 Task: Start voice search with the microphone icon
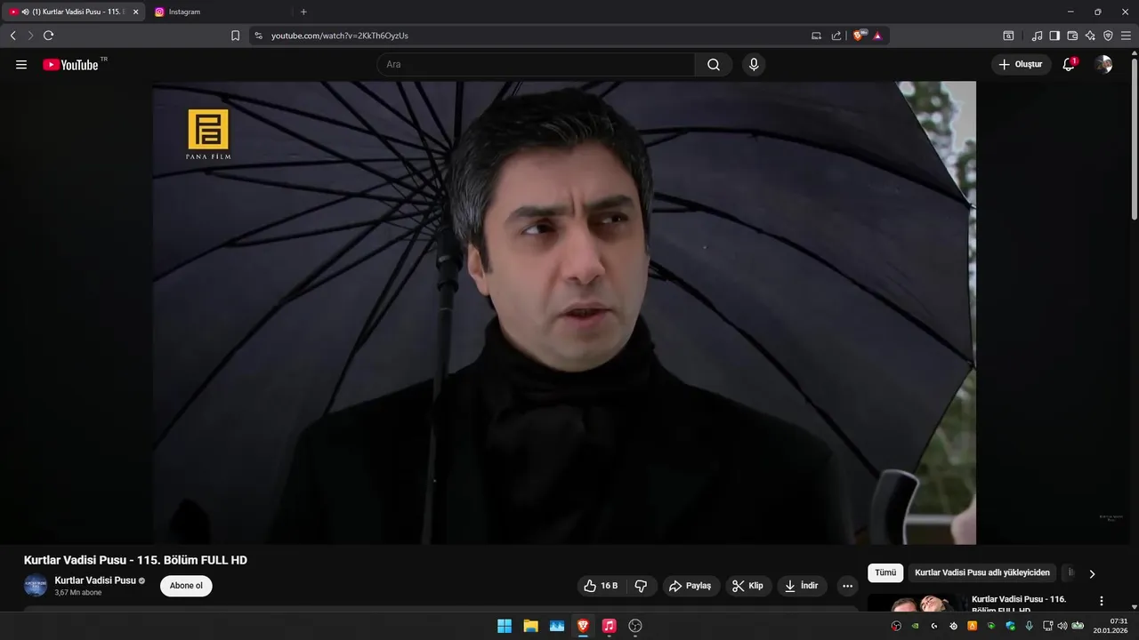(x=754, y=65)
